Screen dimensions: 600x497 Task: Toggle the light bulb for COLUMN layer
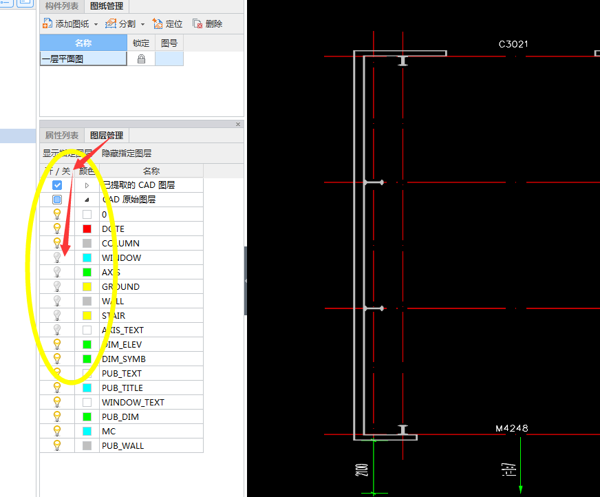57,243
